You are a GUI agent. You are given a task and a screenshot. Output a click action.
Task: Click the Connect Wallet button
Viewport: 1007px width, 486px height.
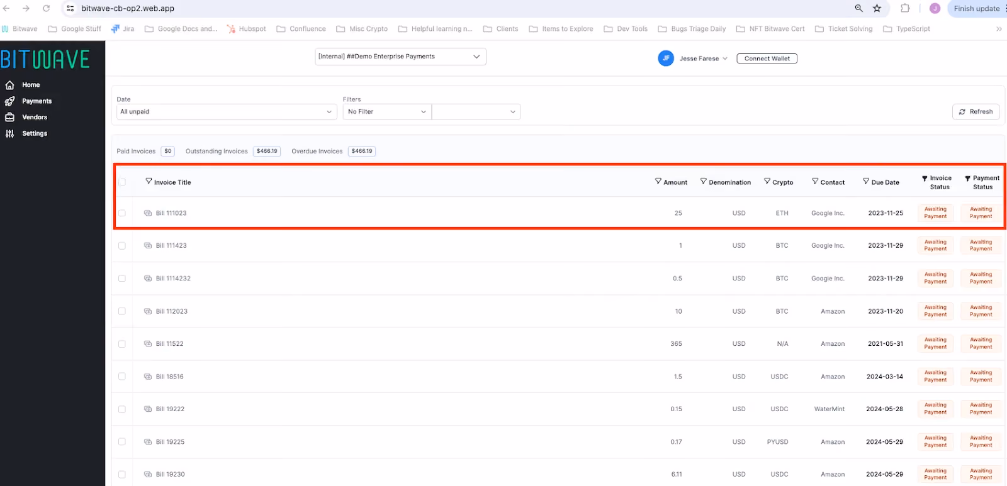pyautogui.click(x=767, y=58)
